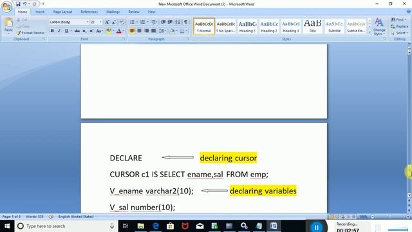This screenshot has width=412, height=232.
Task: Click the Numbering list icon
Action: (143, 22)
